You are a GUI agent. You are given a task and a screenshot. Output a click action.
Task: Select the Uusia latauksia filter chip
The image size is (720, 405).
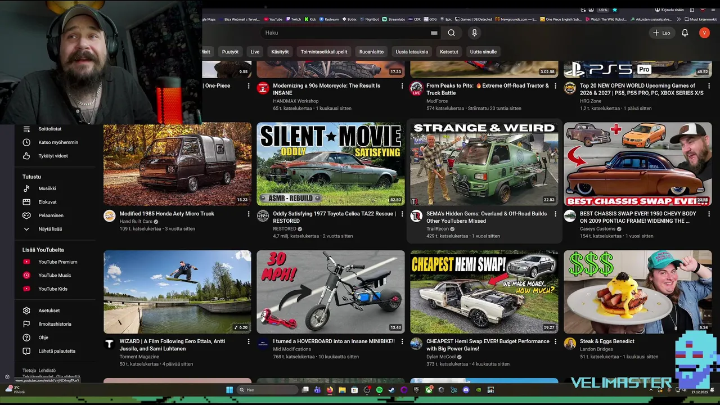coord(412,52)
